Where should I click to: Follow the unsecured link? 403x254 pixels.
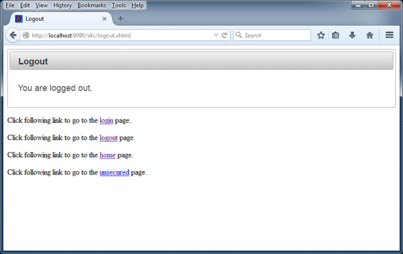[x=115, y=172]
